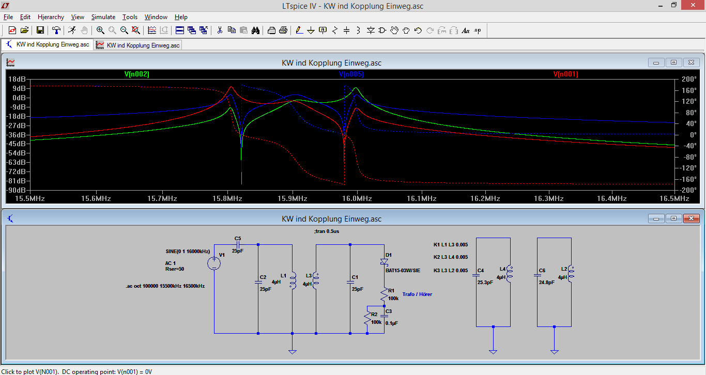Click the Save floppy disk icon
The image size is (706, 375).
click(40, 30)
